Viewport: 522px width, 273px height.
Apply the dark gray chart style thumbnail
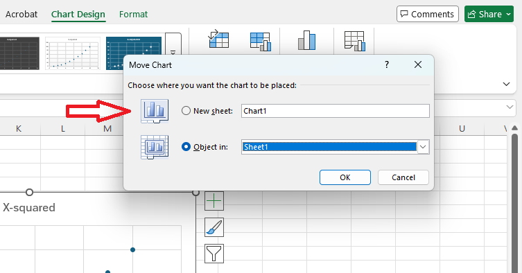coord(19,53)
